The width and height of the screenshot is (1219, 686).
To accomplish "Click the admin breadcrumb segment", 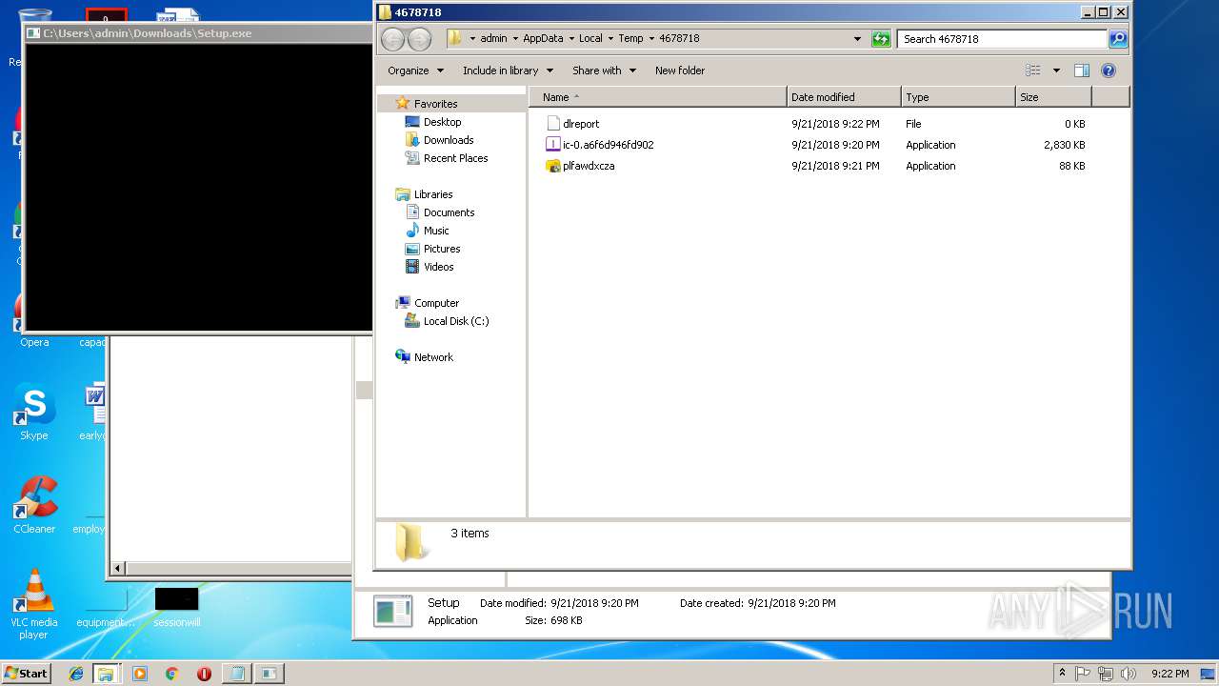I will [493, 39].
